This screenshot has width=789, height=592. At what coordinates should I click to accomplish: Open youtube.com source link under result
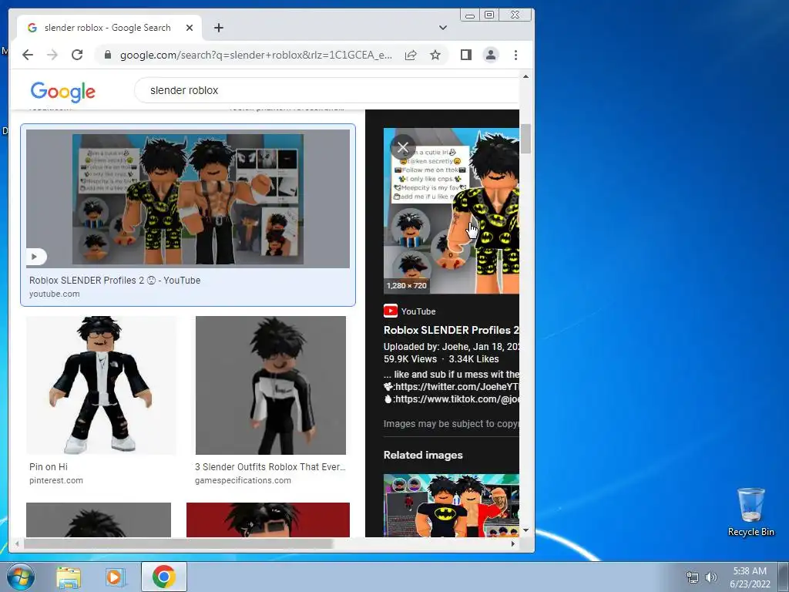pos(55,294)
